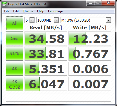Screen dimensions: 117x106
Task: Minimize the CrystalDiskMark window
Action: pos(90,3)
